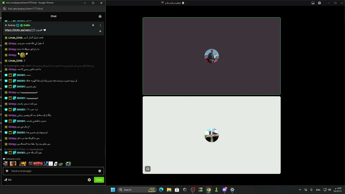Insert the white ghost with sunglasses emote
Image resolution: width=345 pixels, height=194 pixels.
(56, 164)
